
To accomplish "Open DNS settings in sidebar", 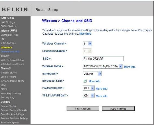I will click(3, 39).
